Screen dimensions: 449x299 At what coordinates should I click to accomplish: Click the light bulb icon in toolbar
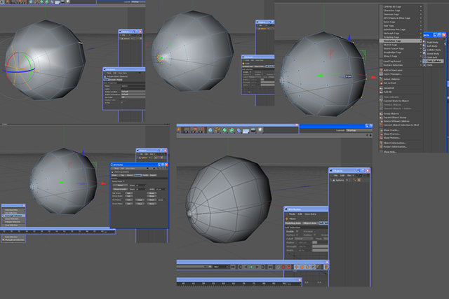(260, 130)
